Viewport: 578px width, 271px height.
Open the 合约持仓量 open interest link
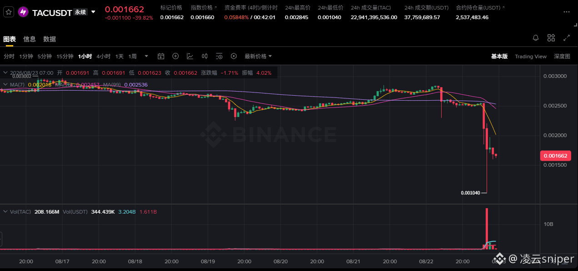coord(479,8)
